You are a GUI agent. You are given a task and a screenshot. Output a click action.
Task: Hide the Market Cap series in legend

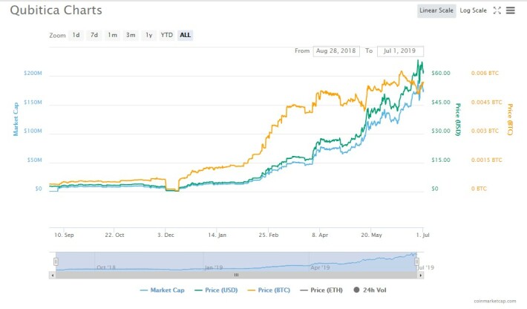pyautogui.click(x=162, y=290)
